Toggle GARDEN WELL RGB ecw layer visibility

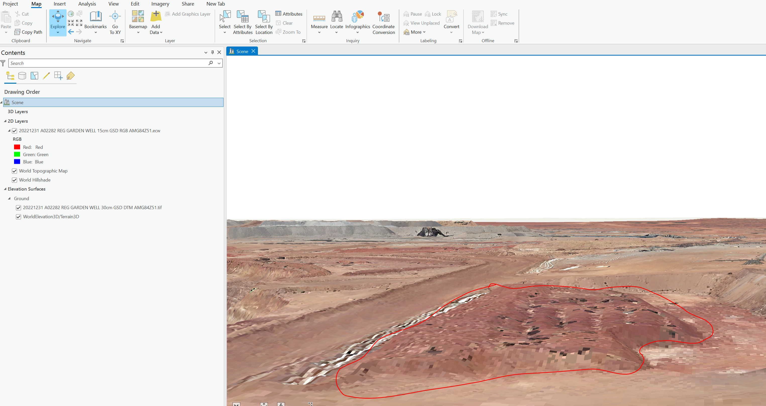pyautogui.click(x=14, y=131)
